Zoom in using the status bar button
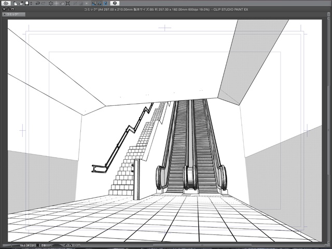Image resolution: width=332 pixels, height=249 pixels. coord(33,245)
